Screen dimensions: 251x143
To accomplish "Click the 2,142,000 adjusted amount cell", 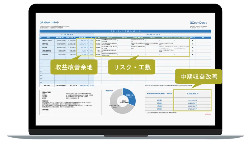I will [71, 47].
